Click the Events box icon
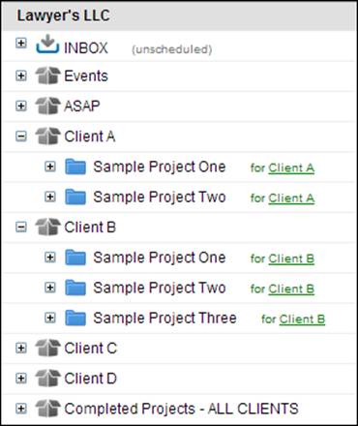The image size is (358, 426). click(47, 76)
